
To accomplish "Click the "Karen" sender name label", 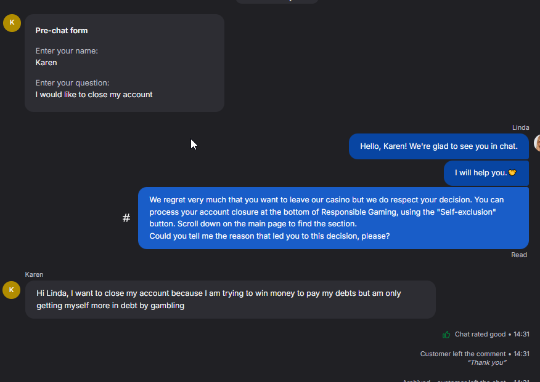I will click(35, 274).
